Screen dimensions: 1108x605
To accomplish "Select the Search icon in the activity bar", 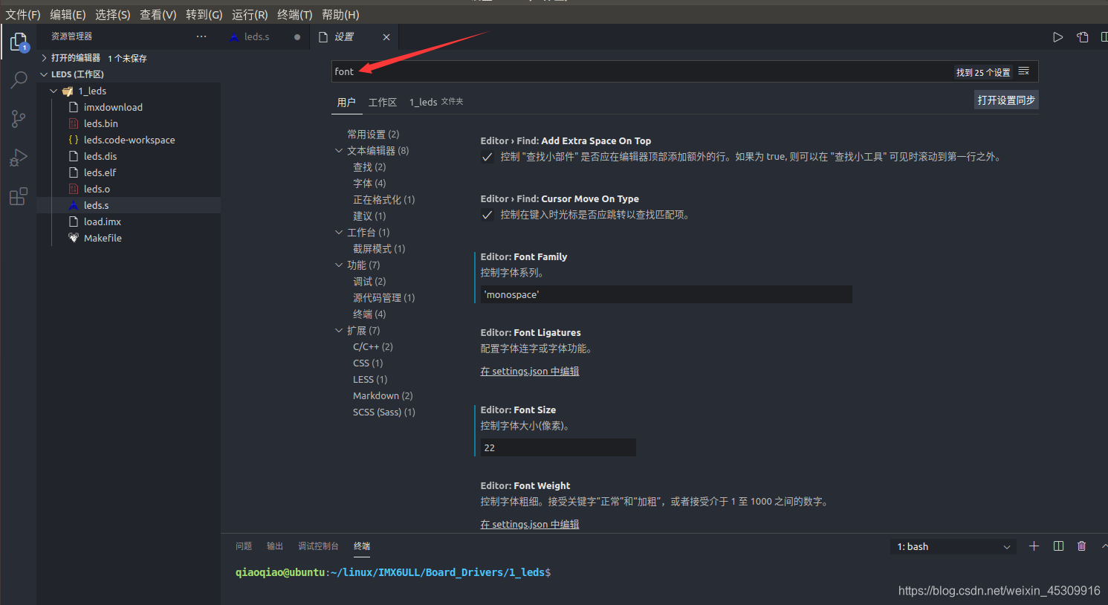I will (18, 80).
